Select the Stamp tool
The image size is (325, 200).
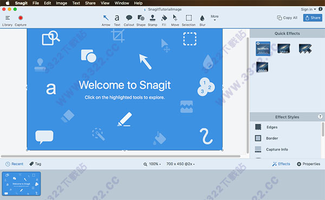(153, 20)
